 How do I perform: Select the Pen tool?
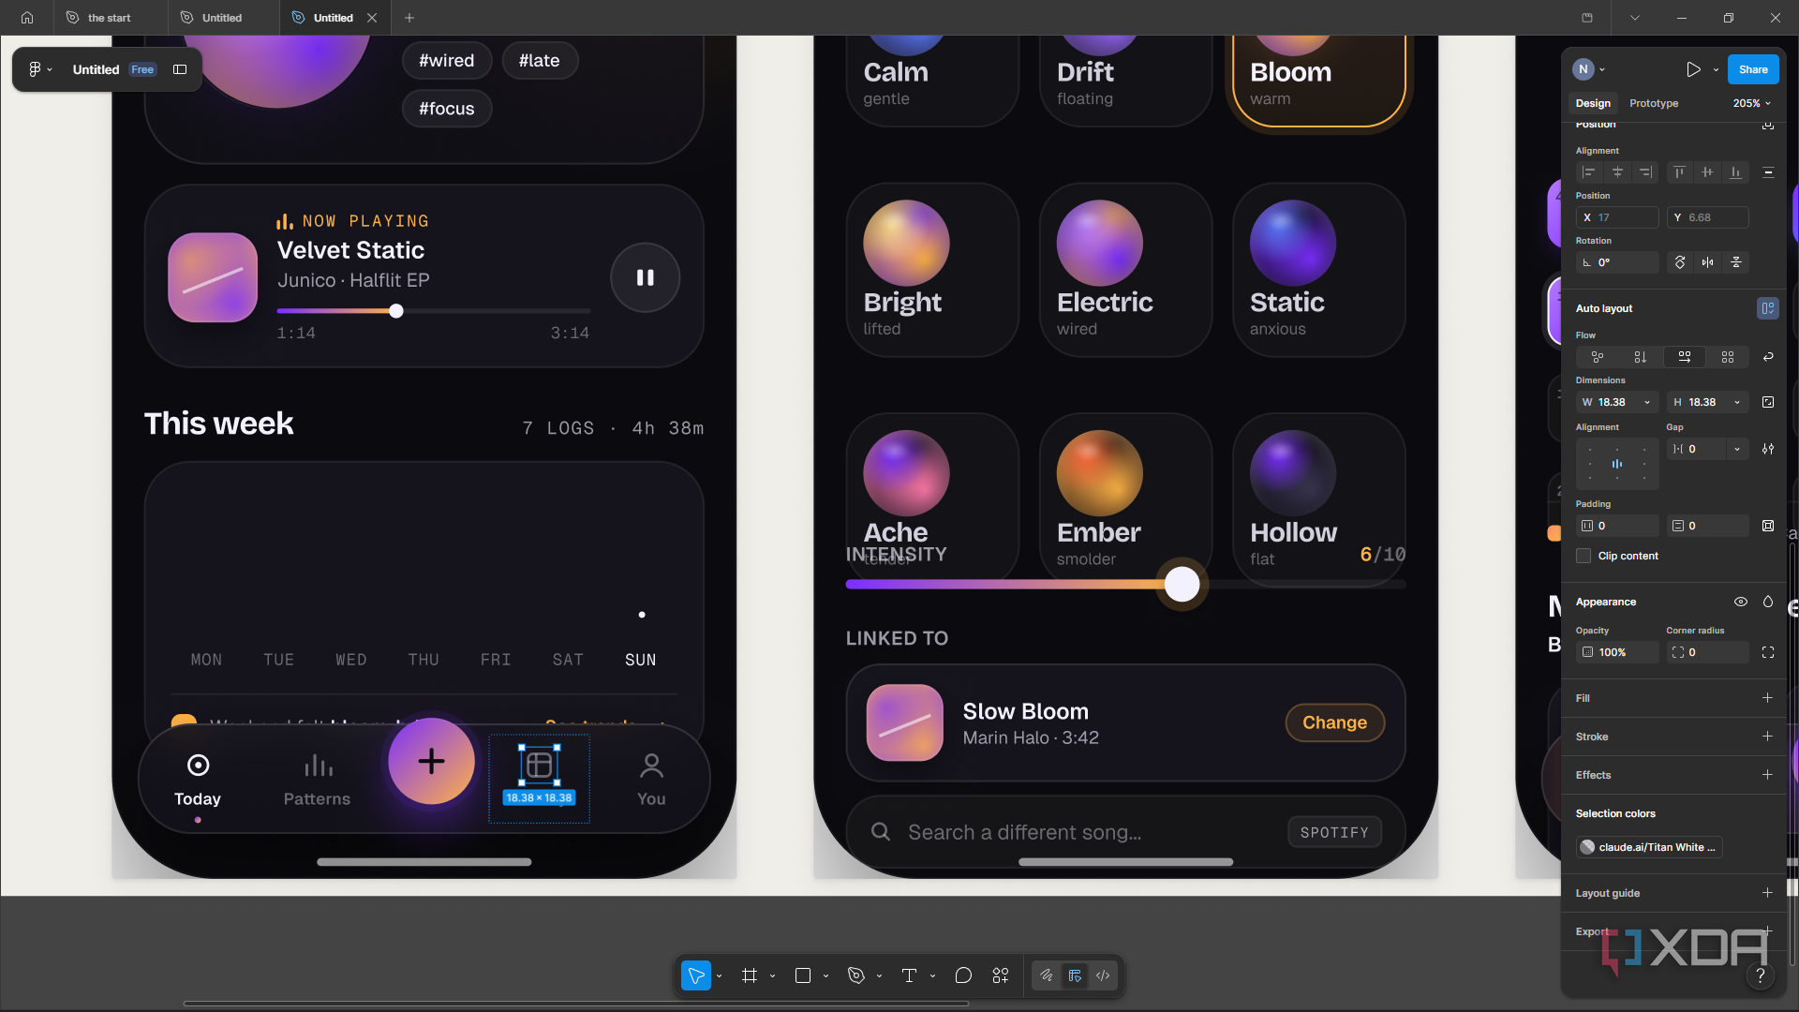(856, 975)
